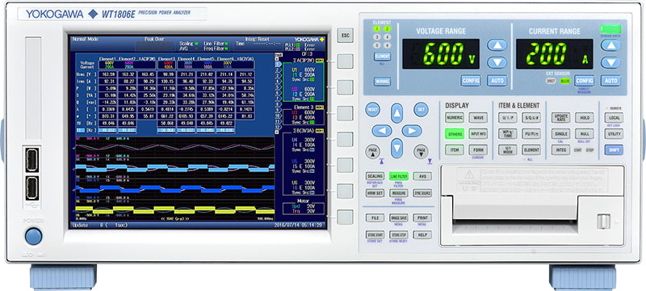The image size is (646, 291).
Task: Increase voltage range with up arrow
Action: click(497, 45)
